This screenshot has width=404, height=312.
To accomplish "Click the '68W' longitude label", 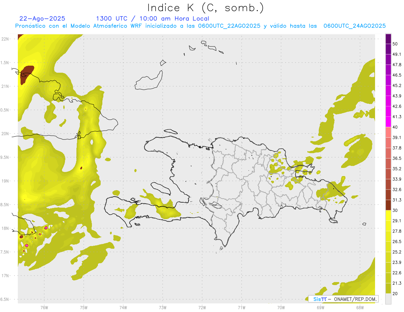I will click(x=360, y=307).
